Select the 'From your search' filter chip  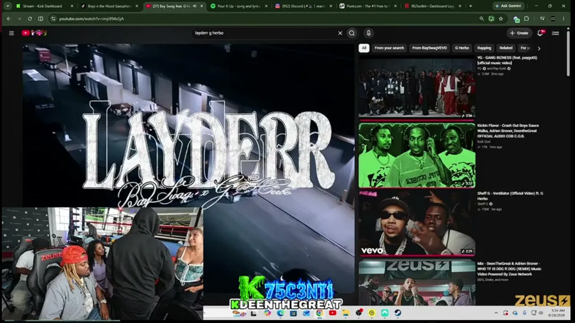(x=389, y=48)
